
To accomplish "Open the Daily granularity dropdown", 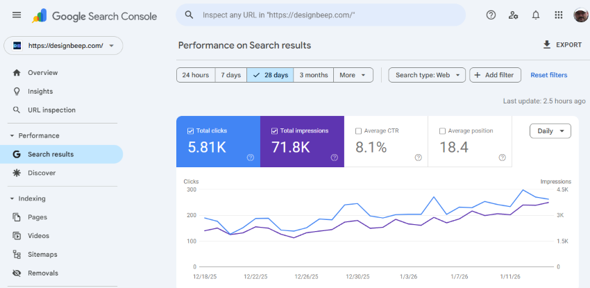I will pos(550,130).
